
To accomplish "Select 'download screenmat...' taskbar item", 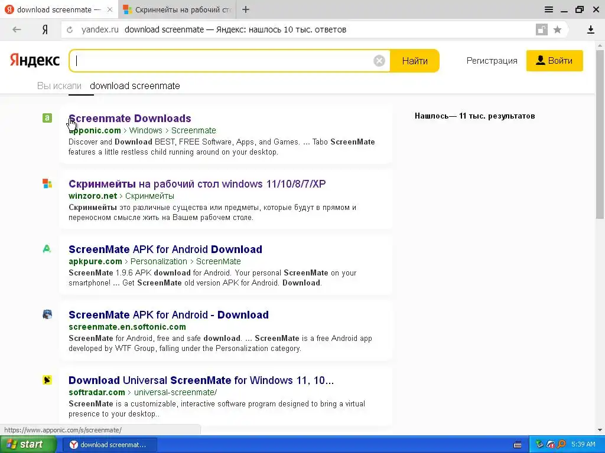I will [x=110, y=445].
